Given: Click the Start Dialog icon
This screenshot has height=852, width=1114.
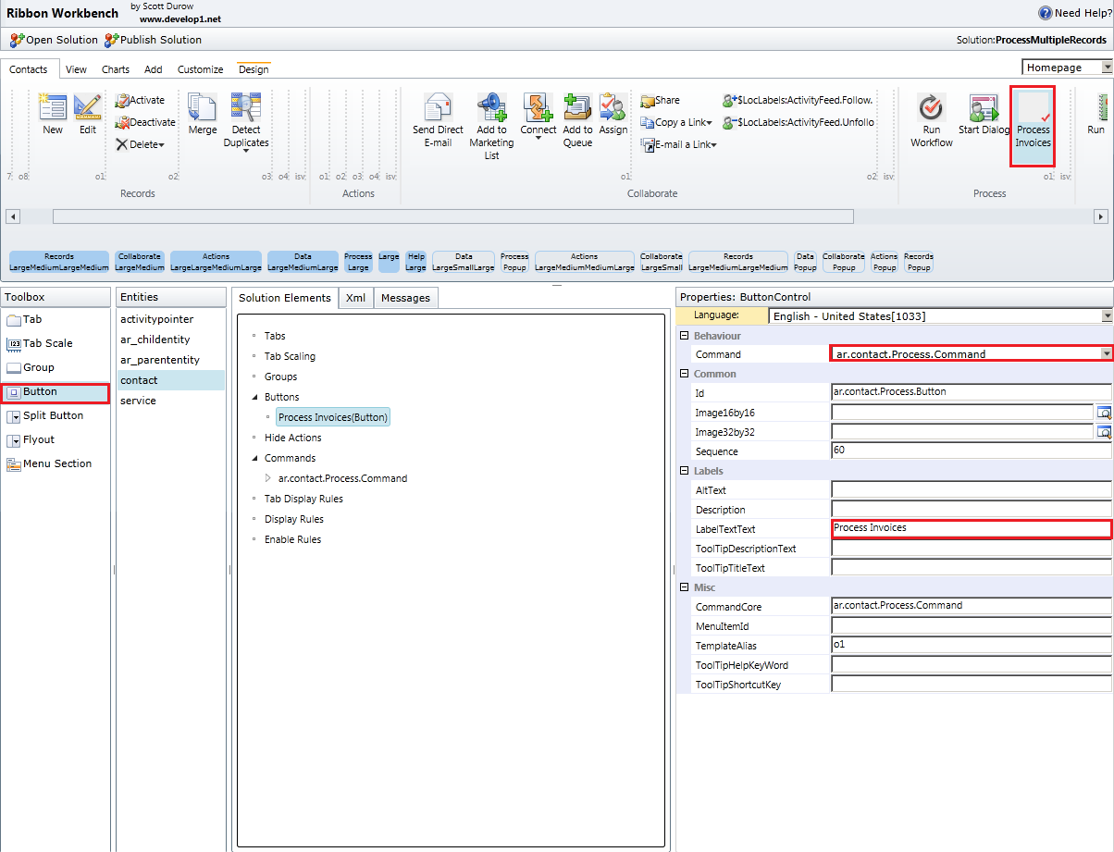Looking at the screenshot, I should pyautogui.click(x=984, y=106).
